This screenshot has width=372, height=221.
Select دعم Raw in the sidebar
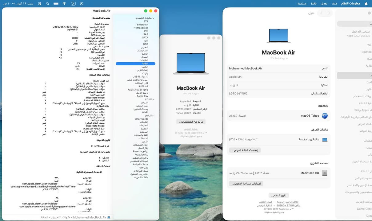click(144, 168)
